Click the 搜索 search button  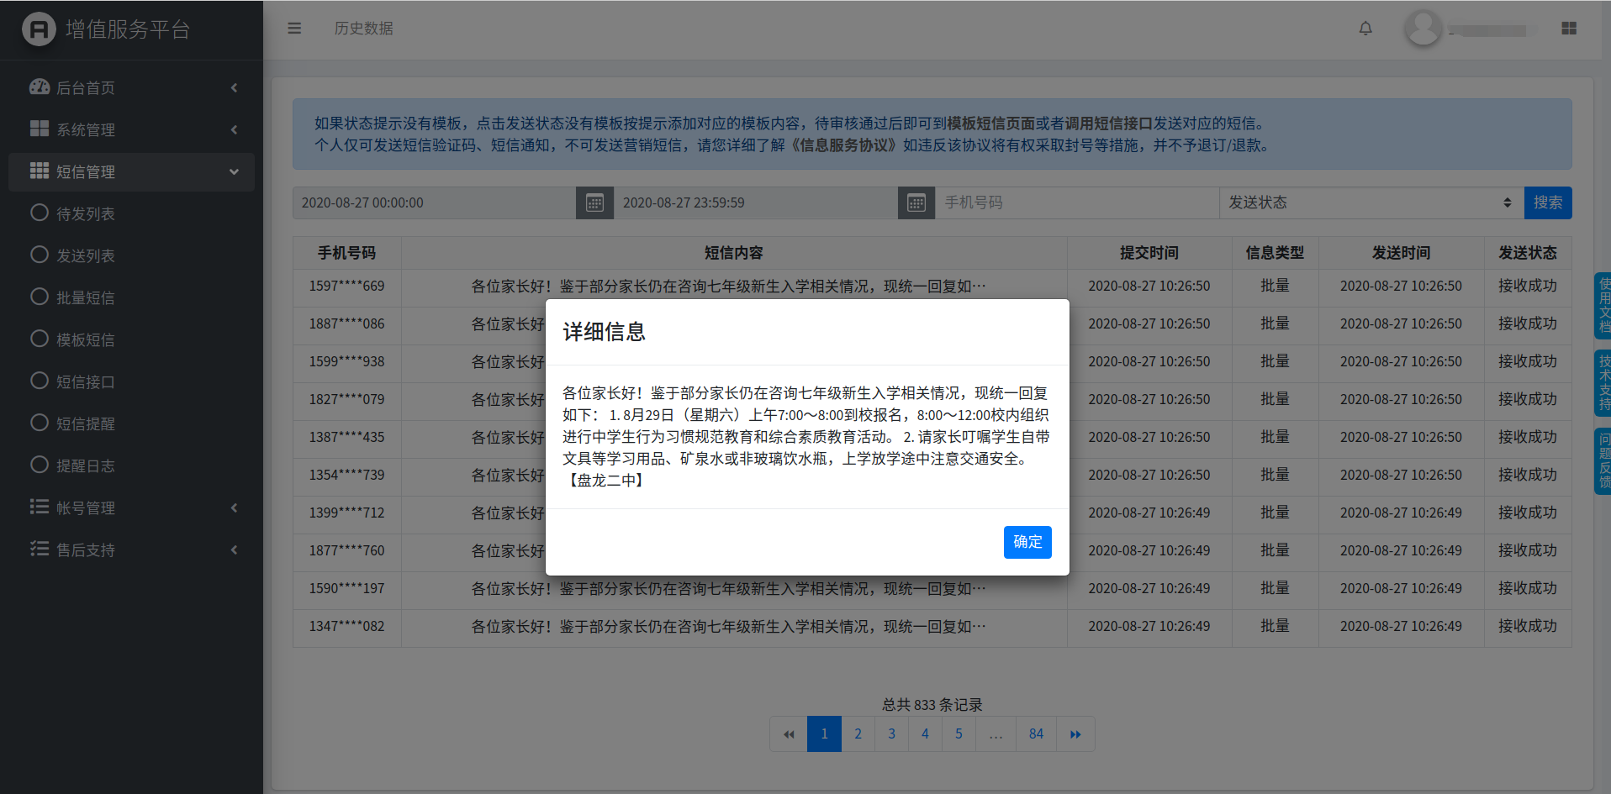coord(1547,202)
